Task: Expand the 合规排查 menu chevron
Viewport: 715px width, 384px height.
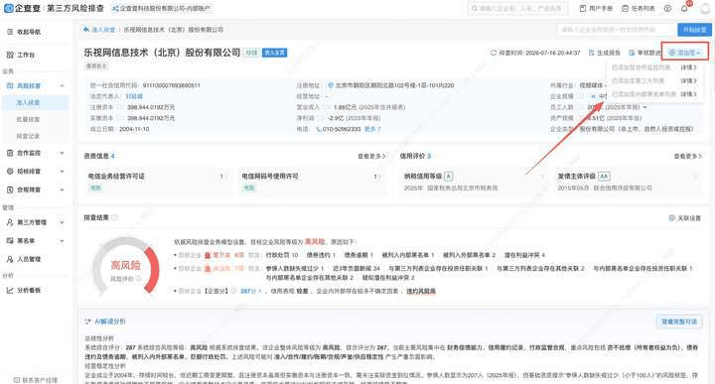Action: point(62,190)
